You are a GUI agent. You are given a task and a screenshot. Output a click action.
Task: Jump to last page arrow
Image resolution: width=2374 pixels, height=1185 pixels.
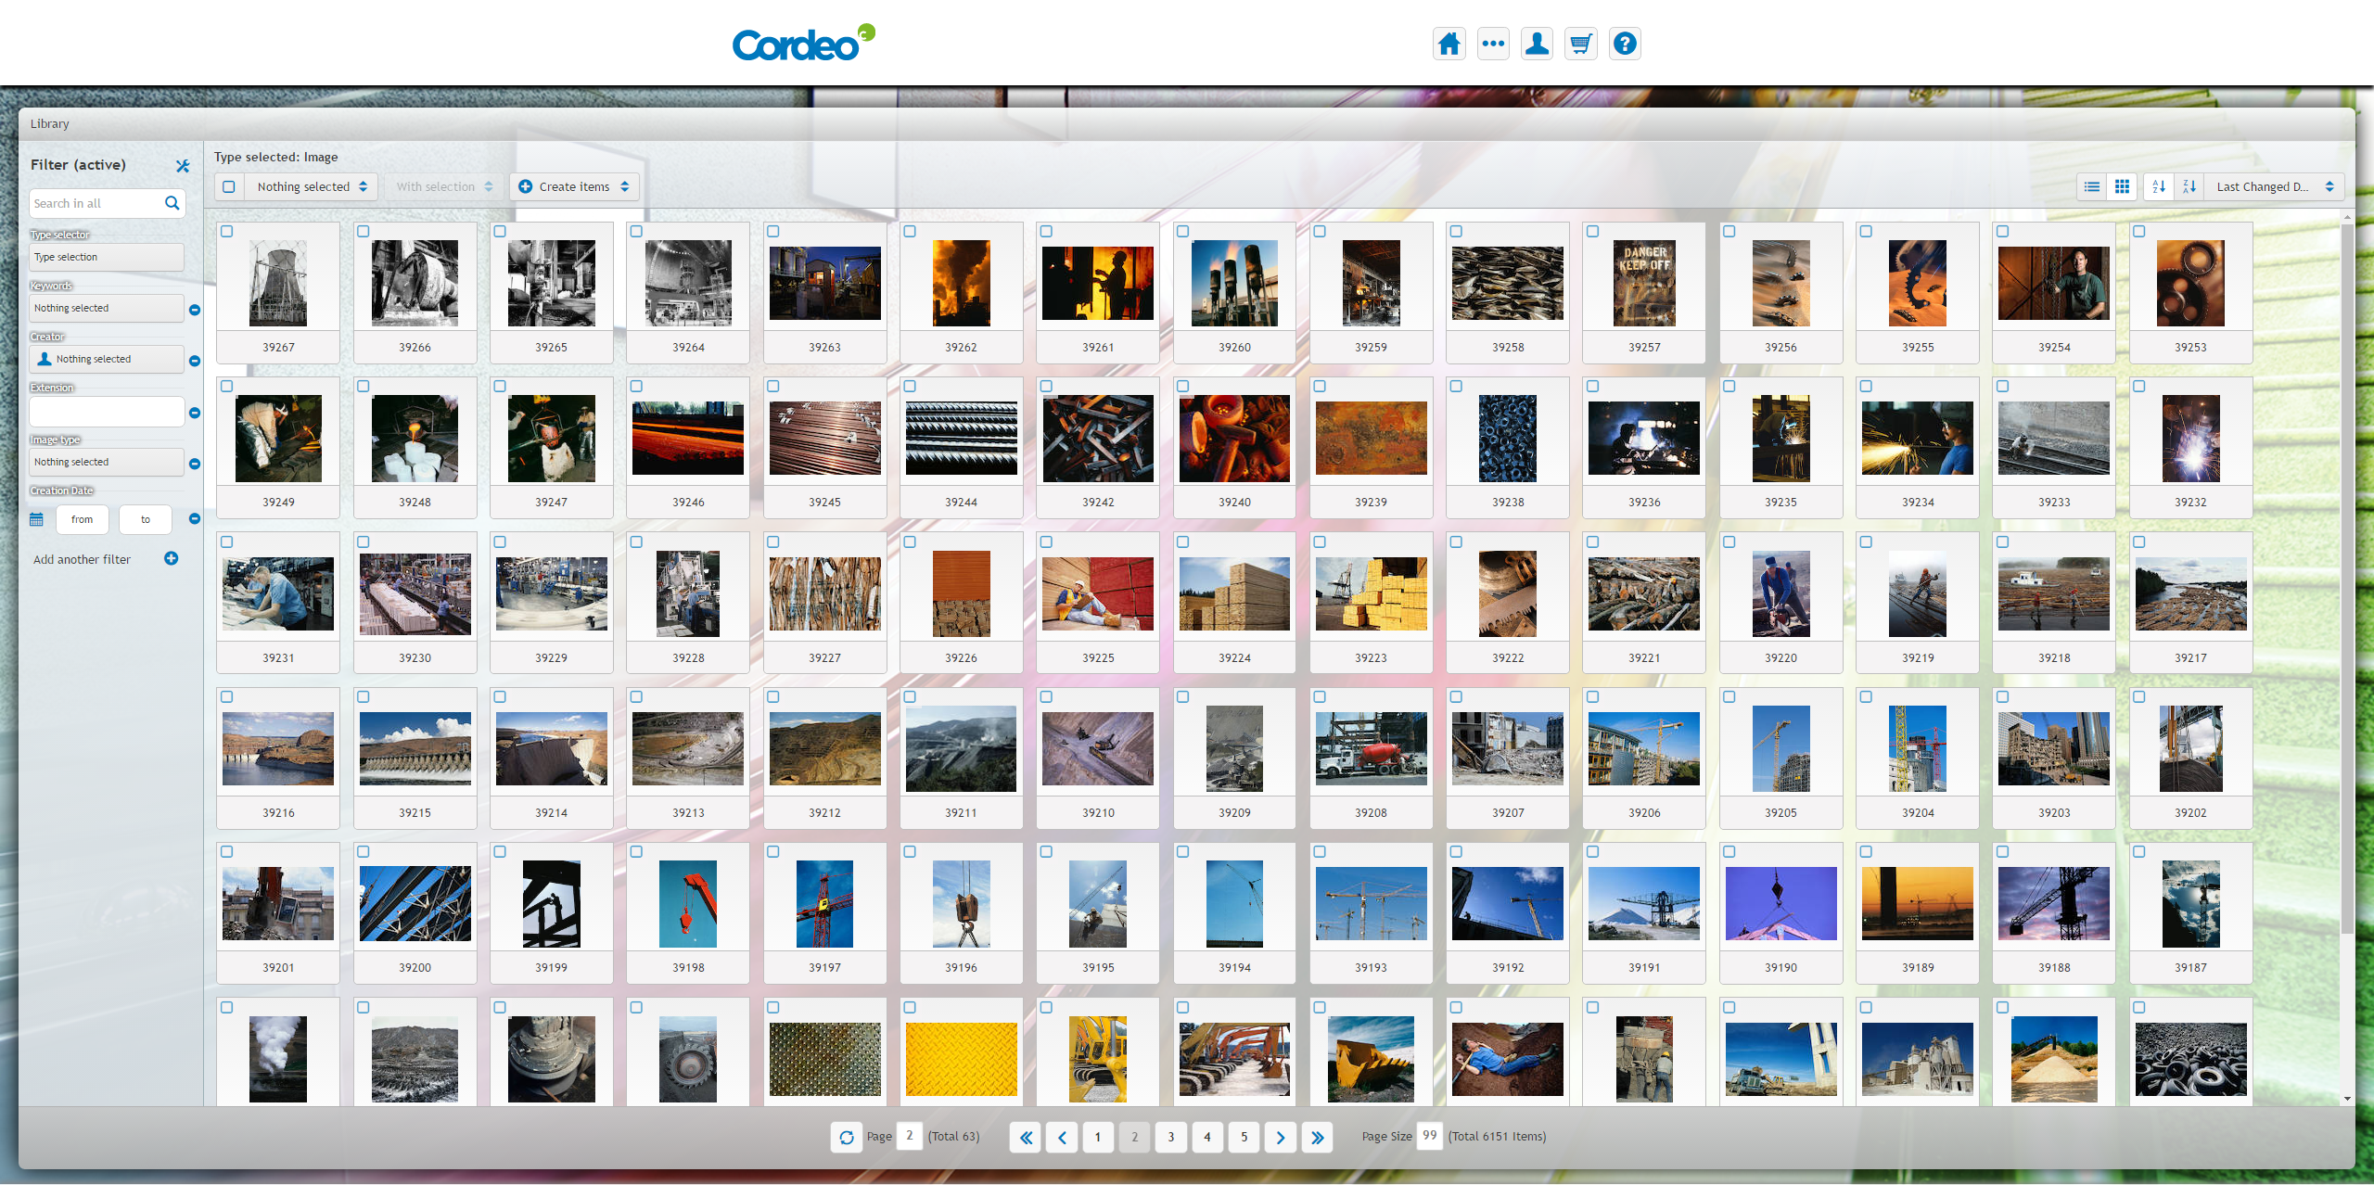click(1317, 1137)
